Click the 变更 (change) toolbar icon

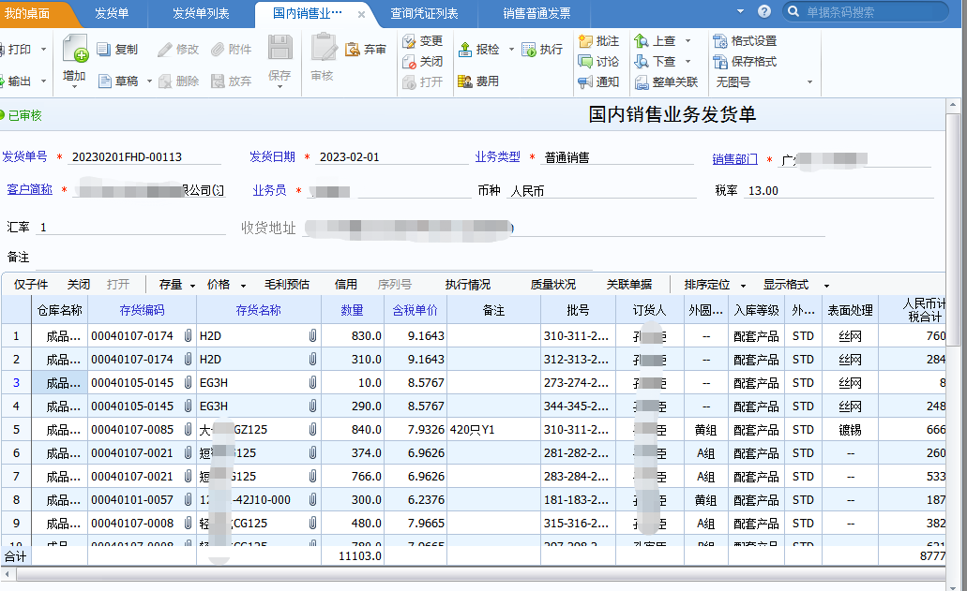pyautogui.click(x=409, y=41)
